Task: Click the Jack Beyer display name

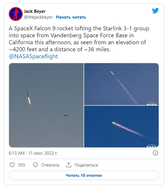Action: [x=34, y=11]
